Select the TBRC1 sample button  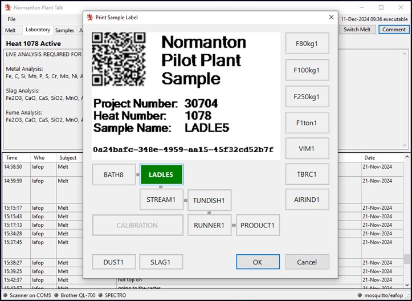(307, 174)
